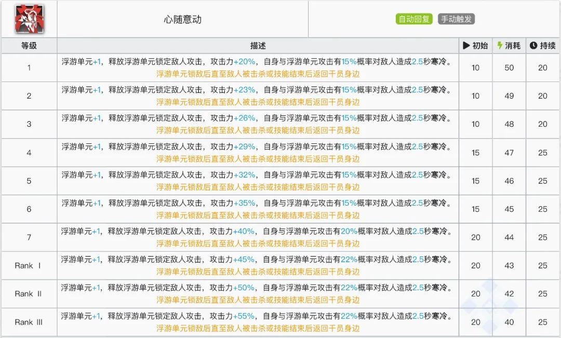Click the 自动回复 green tag
The image size is (561, 338).
coord(414,19)
